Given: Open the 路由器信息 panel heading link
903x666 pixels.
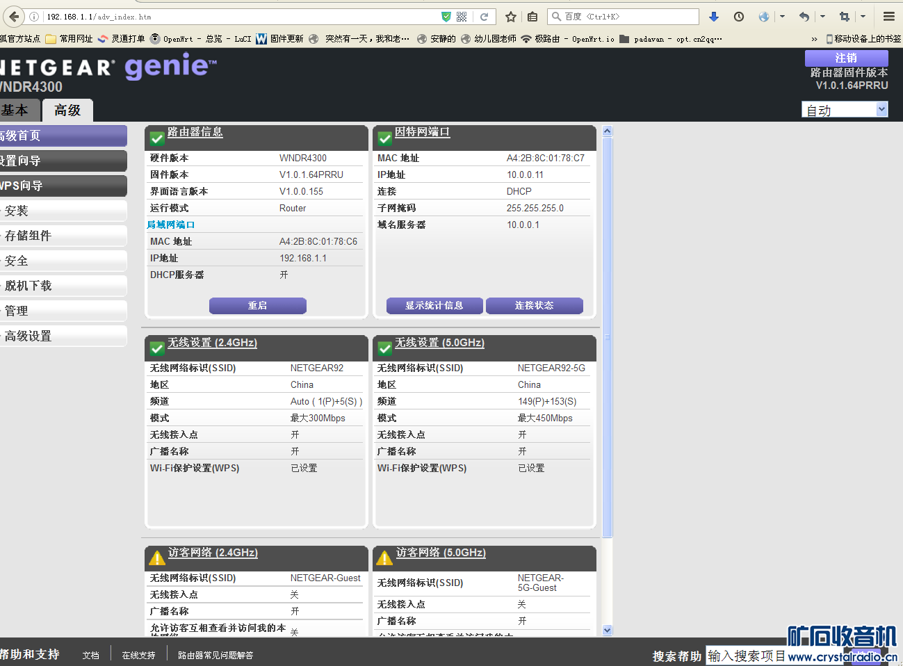Looking at the screenshot, I should point(195,132).
